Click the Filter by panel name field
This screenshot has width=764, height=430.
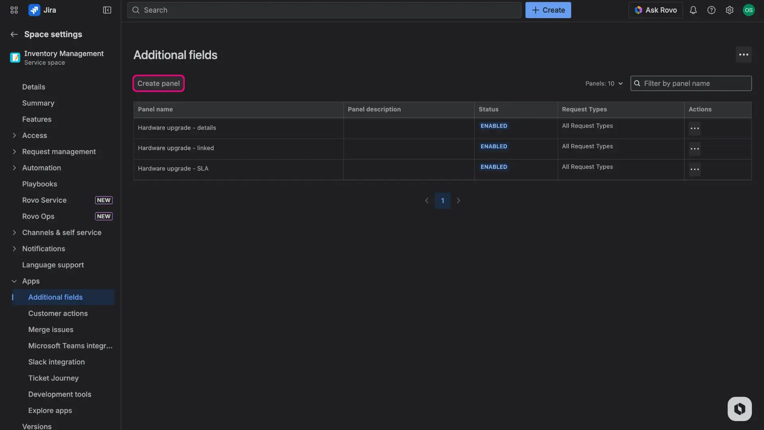(691, 83)
